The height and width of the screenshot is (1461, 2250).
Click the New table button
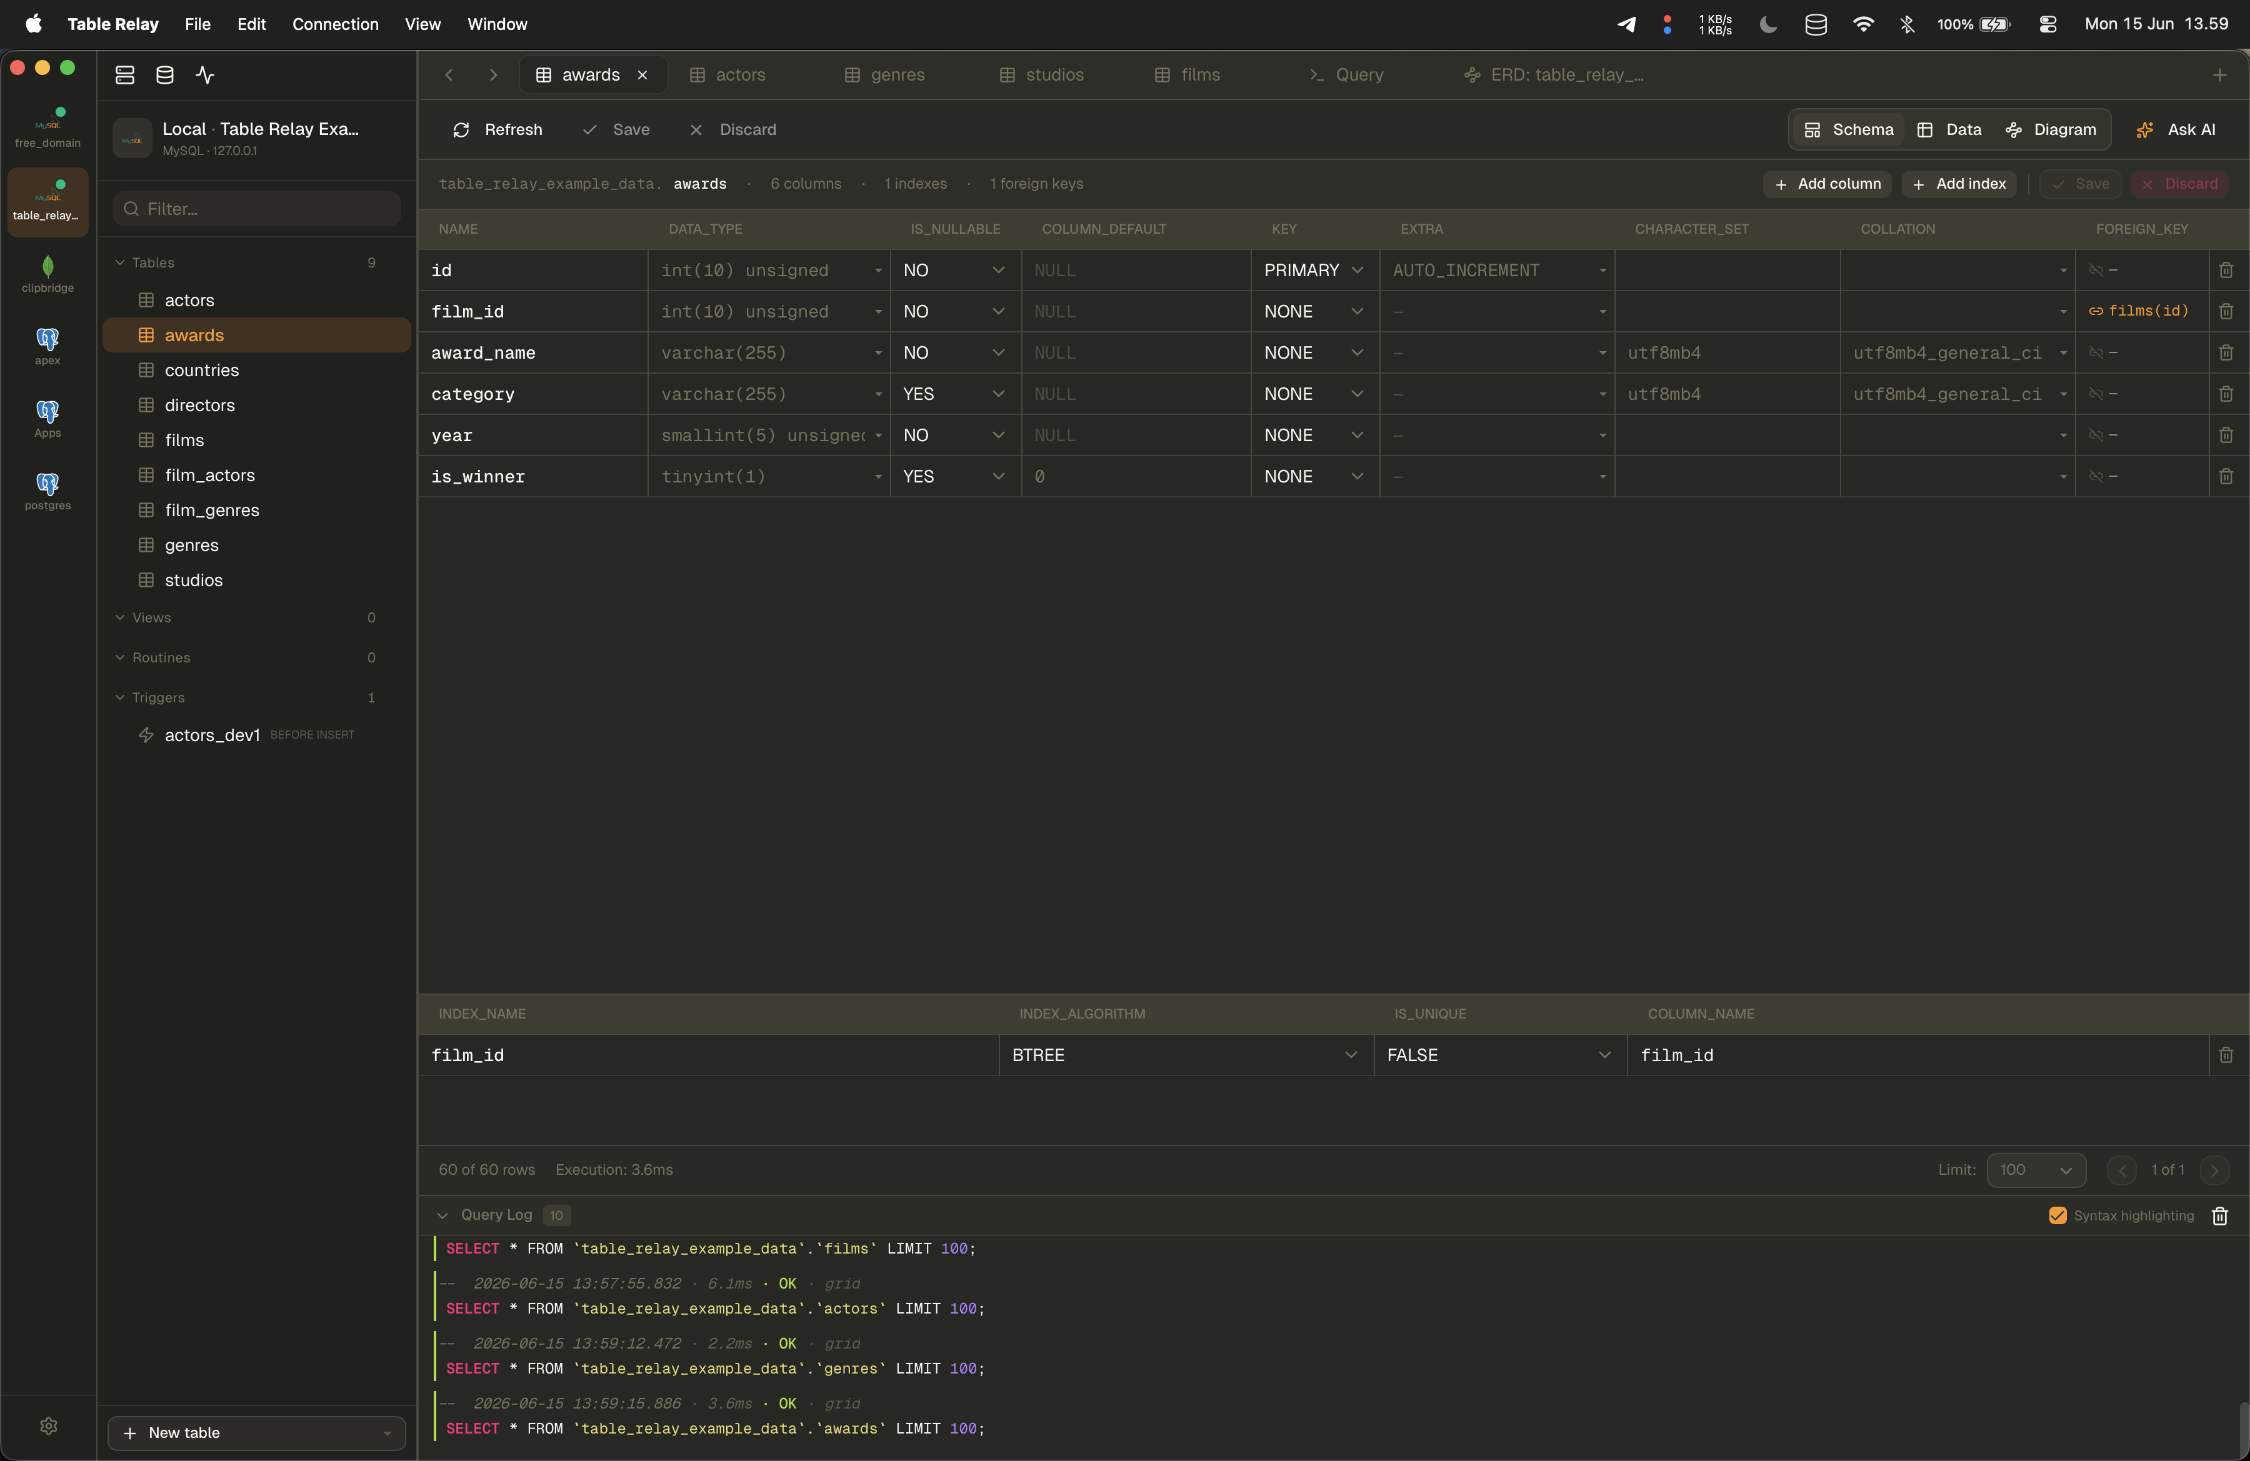click(x=256, y=1433)
